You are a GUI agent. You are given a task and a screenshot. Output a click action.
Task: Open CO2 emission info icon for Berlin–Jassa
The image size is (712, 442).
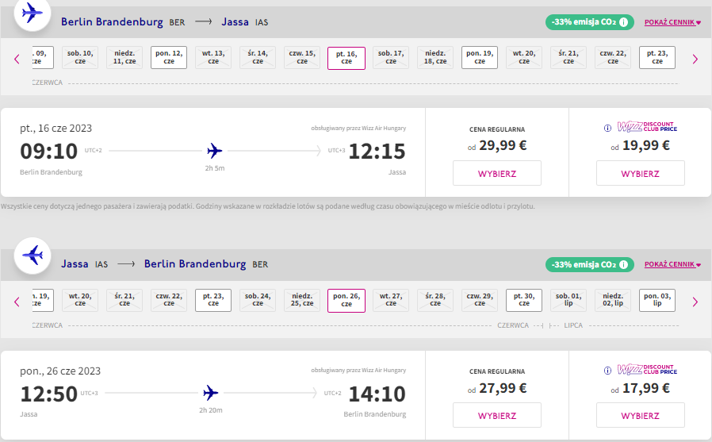[x=623, y=21]
